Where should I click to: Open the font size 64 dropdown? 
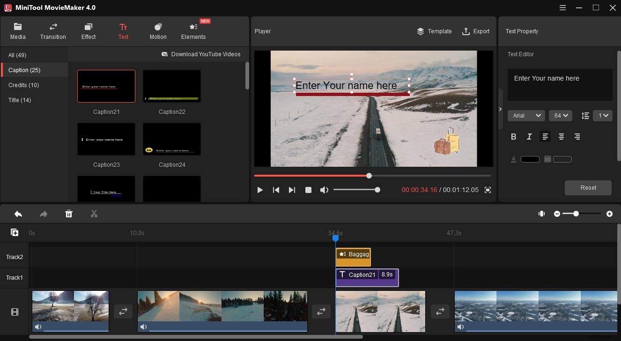(x=560, y=115)
